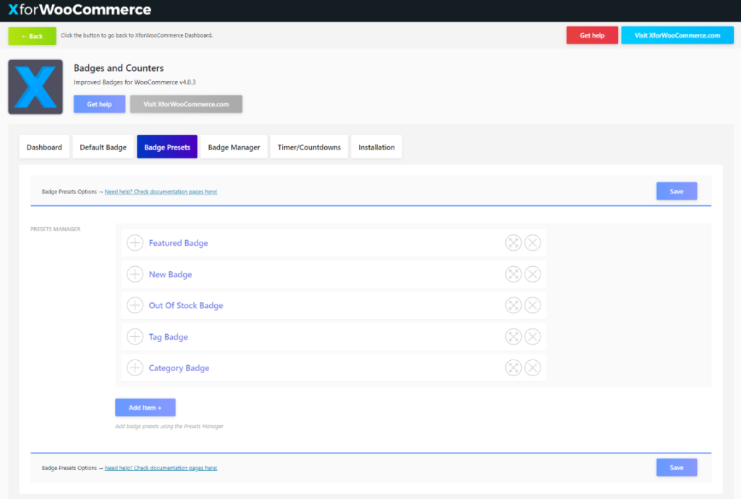This screenshot has width=741, height=499.
Task: Click the bottom Save button
Action: click(x=677, y=467)
